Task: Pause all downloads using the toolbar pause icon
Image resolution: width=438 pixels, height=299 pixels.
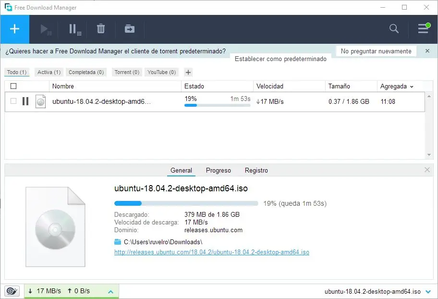Action: [75, 29]
